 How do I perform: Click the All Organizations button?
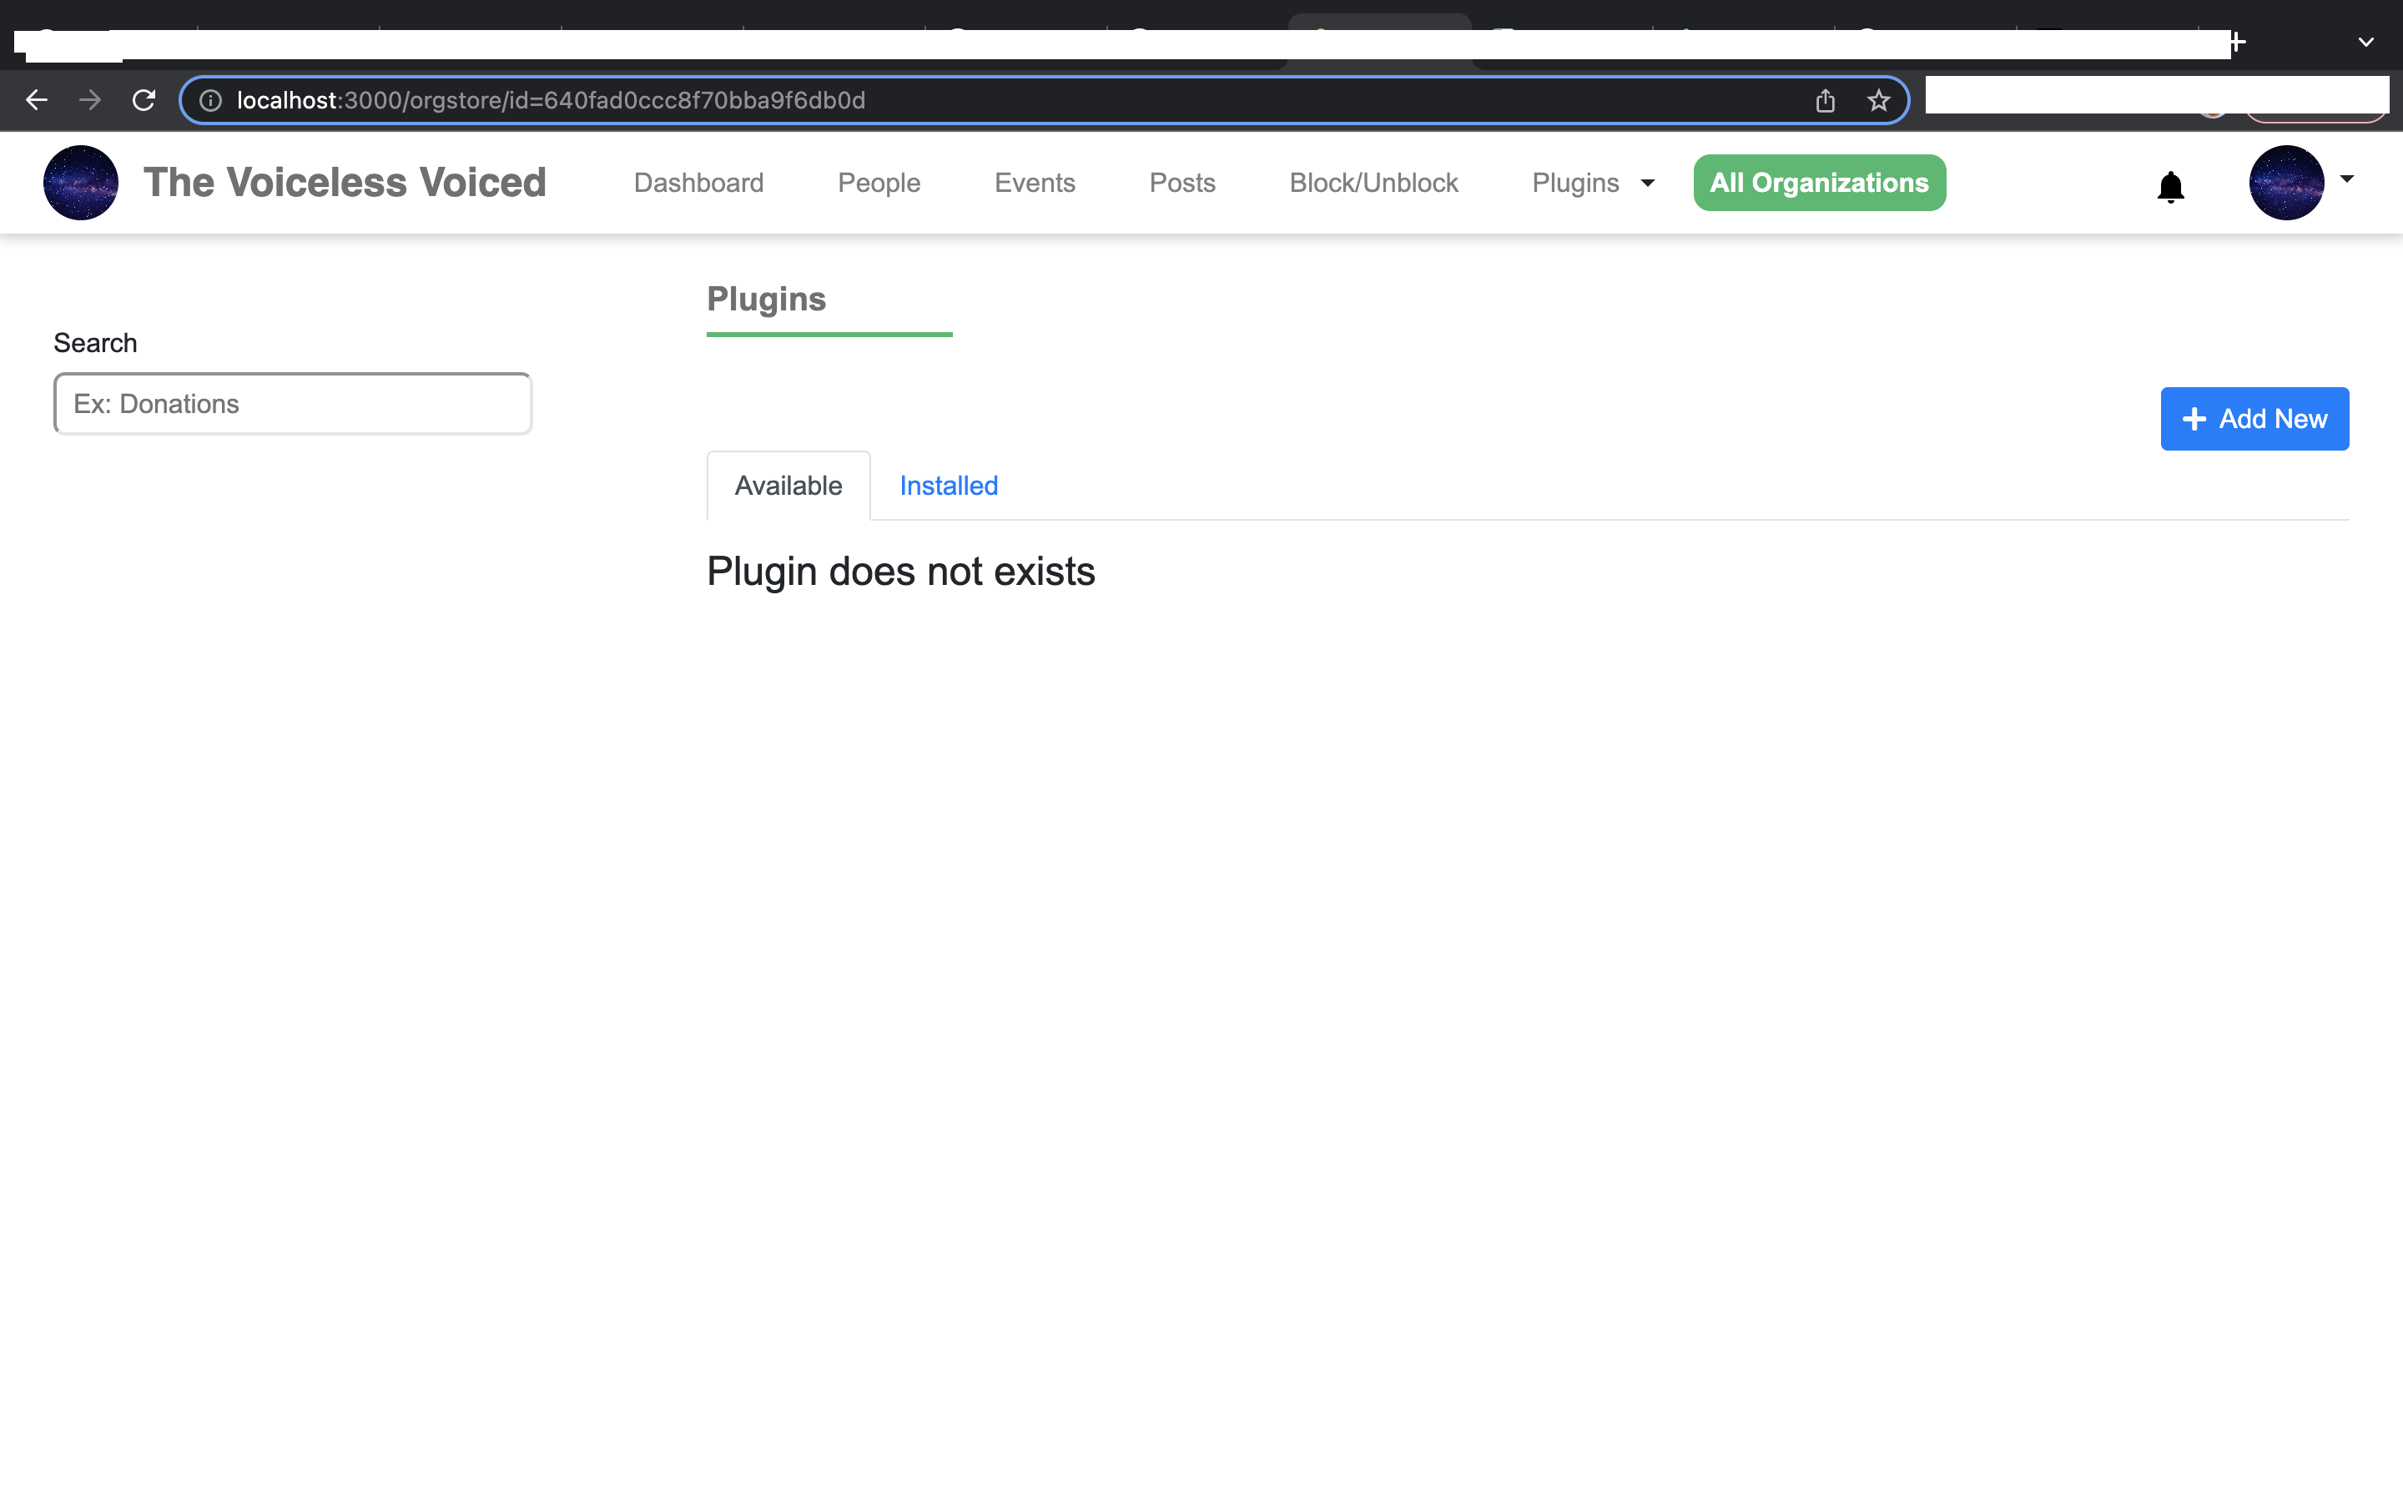click(x=1818, y=182)
